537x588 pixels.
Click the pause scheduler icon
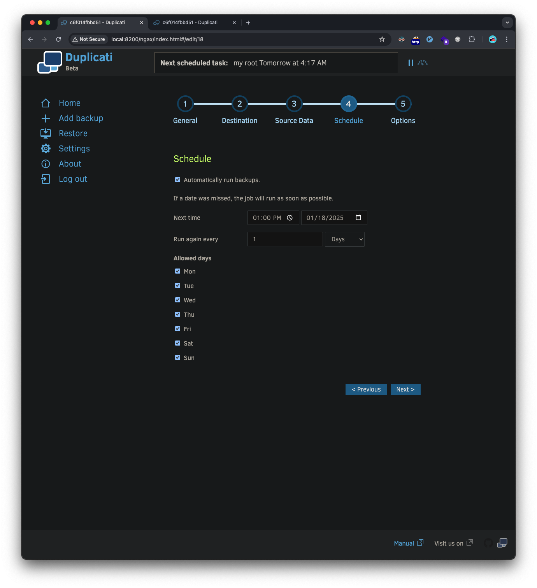(x=411, y=63)
